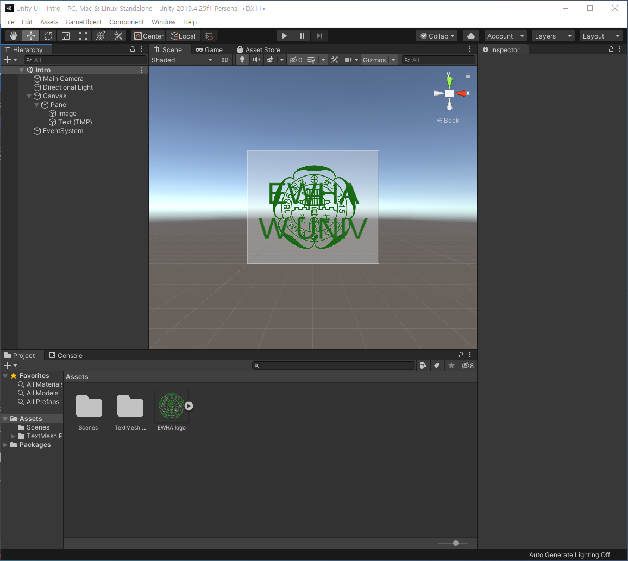Viewport: 628px width, 561px height.
Task: Toggle scene lighting bulb
Action: click(242, 60)
